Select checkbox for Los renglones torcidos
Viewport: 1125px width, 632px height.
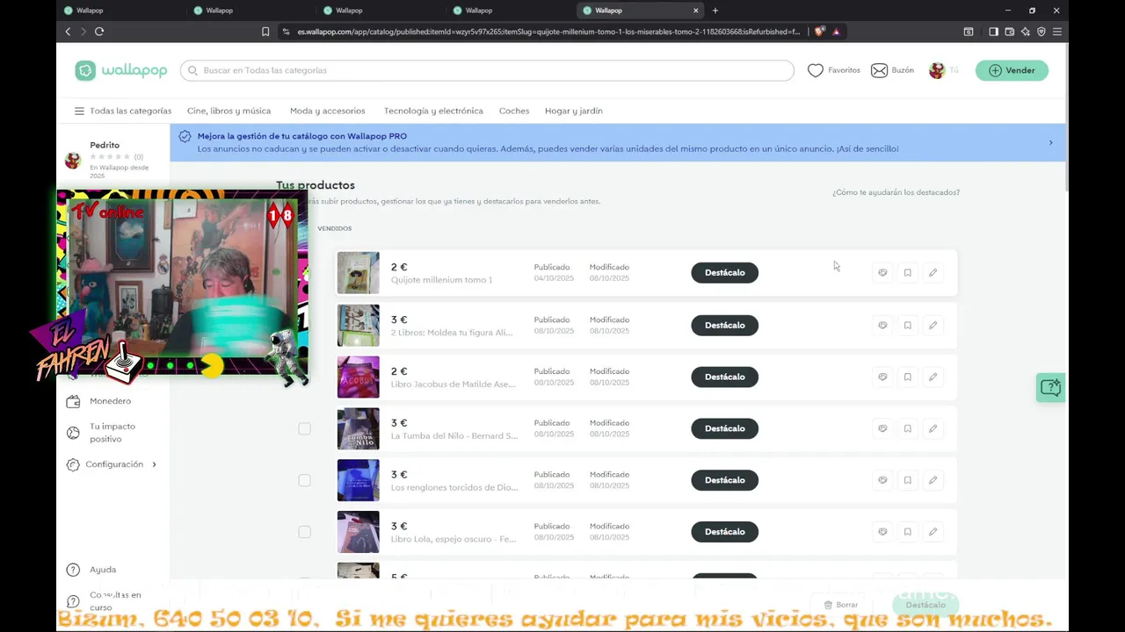click(304, 480)
